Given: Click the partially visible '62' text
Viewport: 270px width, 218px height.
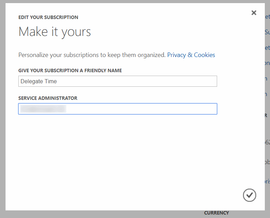Looking at the screenshot, I should [x=267, y=142].
